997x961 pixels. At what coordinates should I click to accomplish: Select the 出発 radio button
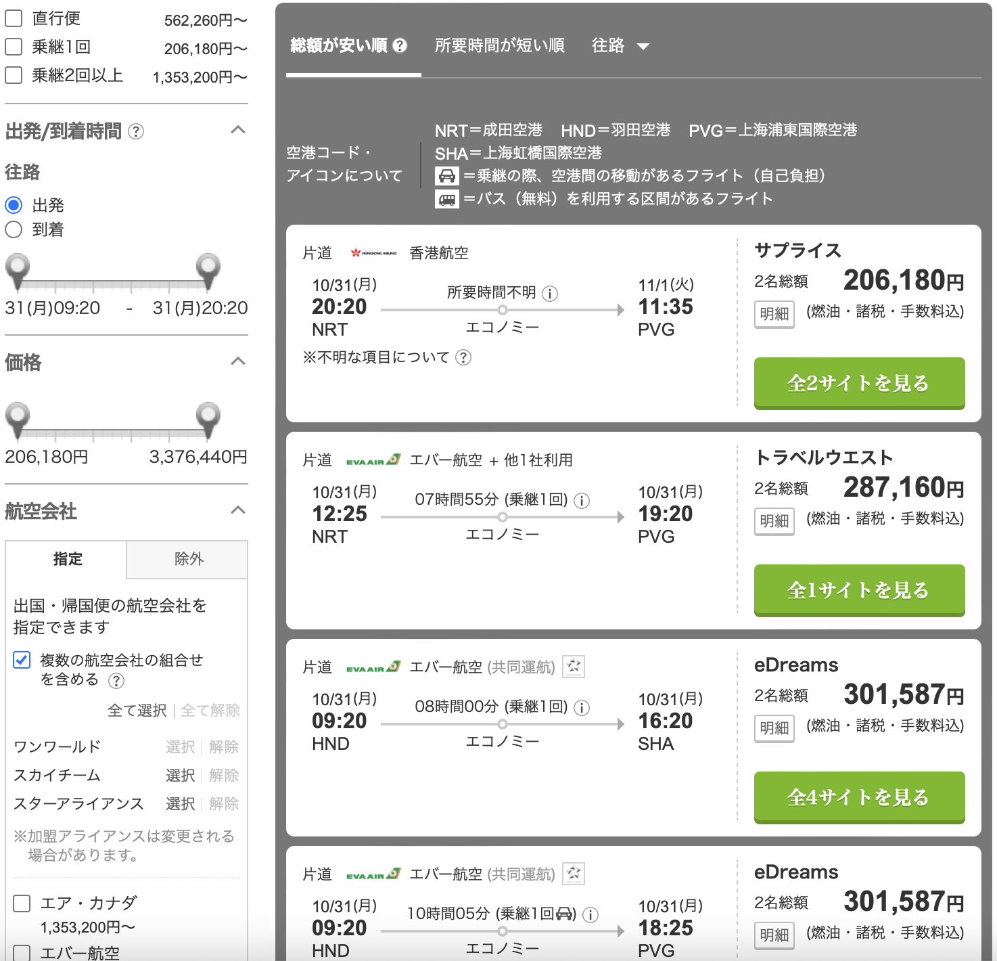coord(14,205)
